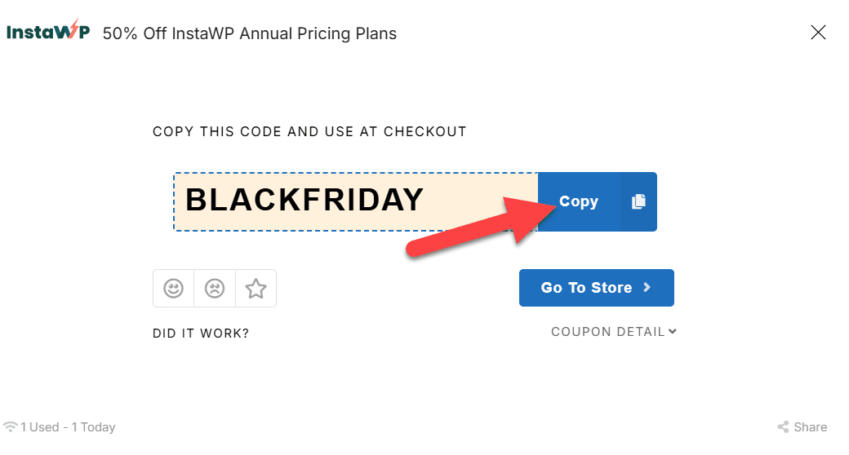Rate coupon with the sad face icon
This screenshot has height=455, width=849.
point(215,289)
